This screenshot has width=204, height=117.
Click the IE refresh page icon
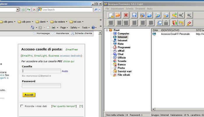[x=29, y=10]
